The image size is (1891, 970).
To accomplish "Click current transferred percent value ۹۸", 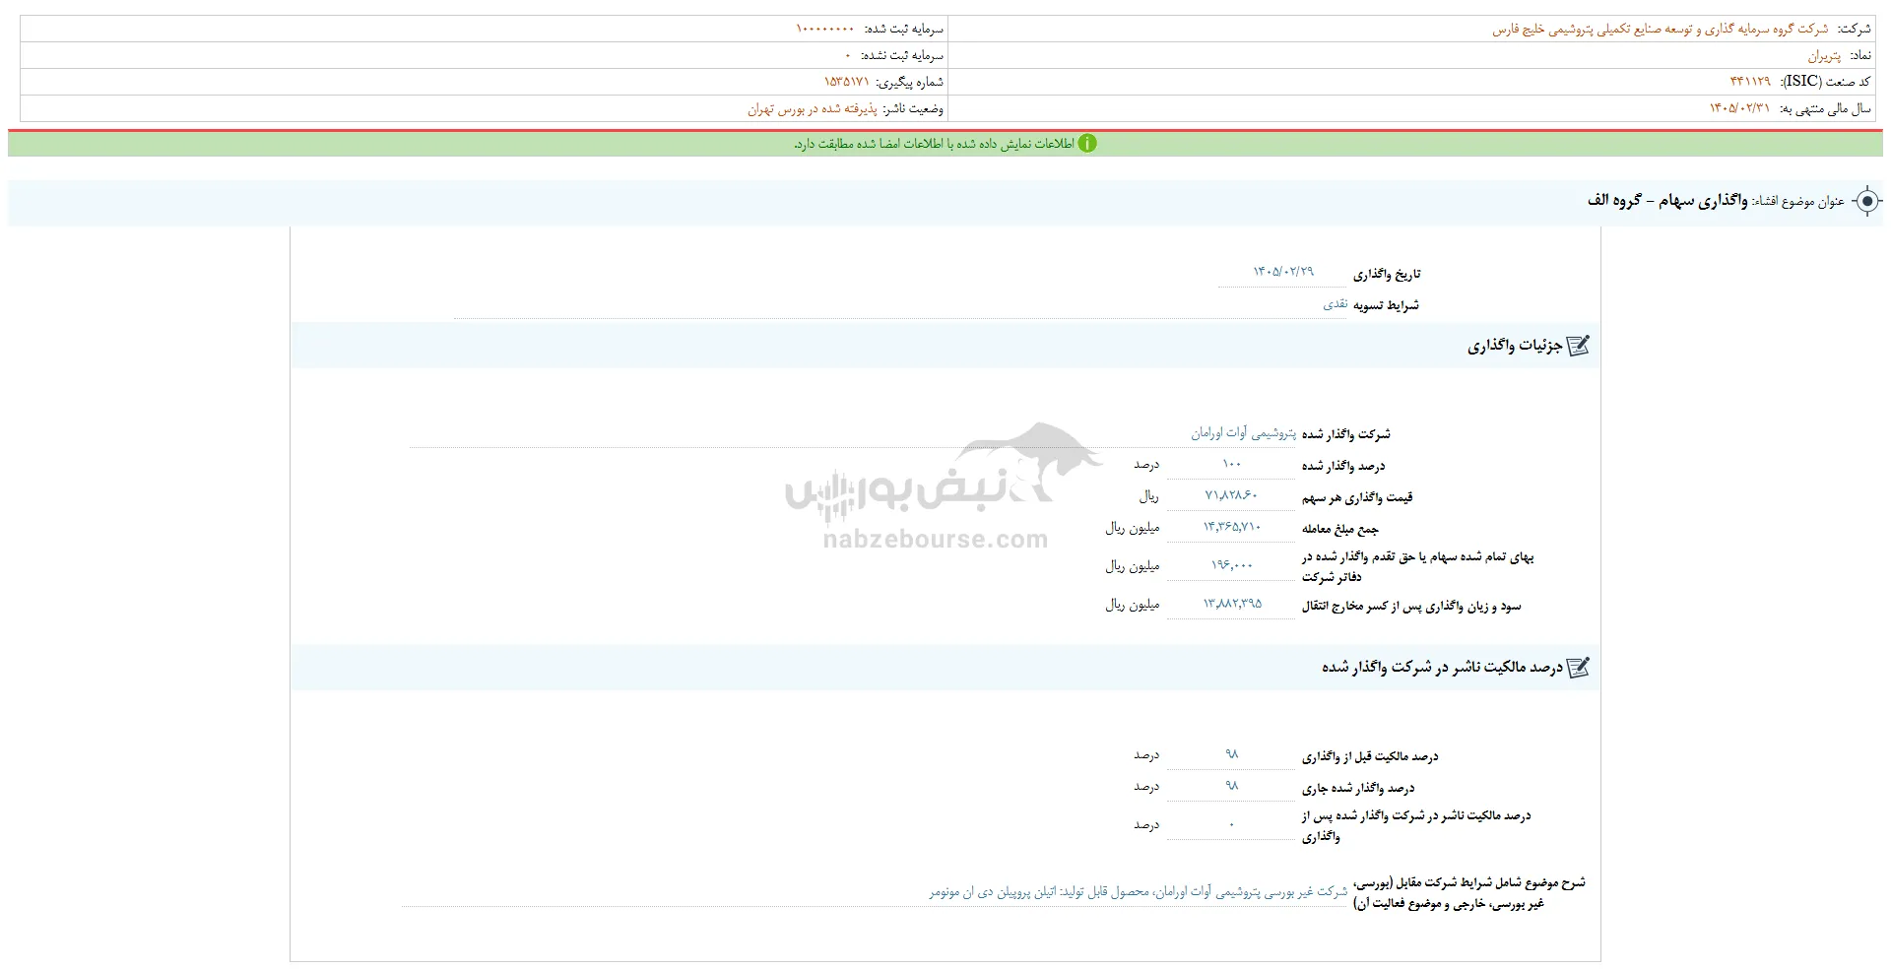I will coord(1231,786).
